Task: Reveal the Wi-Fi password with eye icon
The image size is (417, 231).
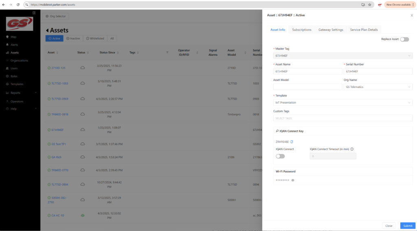Action: 293,180
